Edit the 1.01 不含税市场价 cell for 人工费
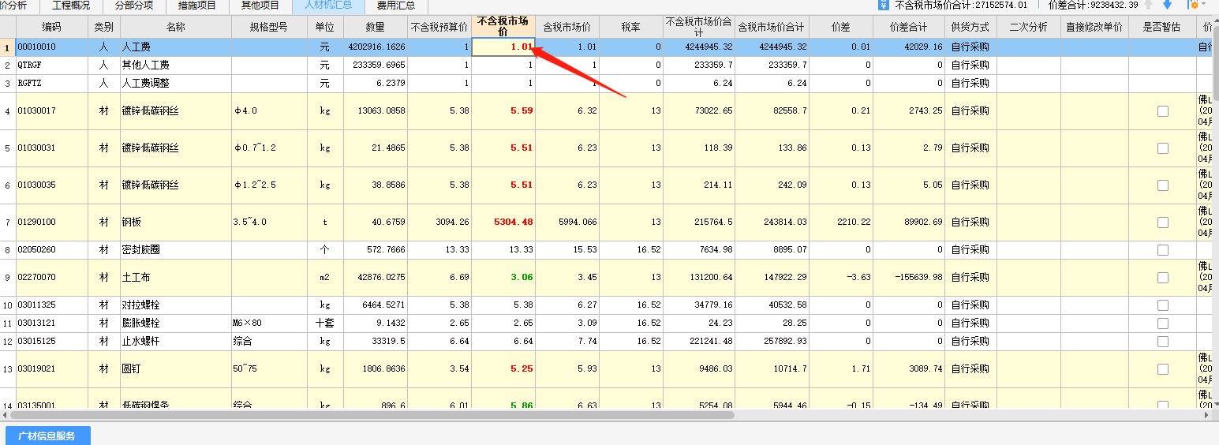 coord(503,47)
